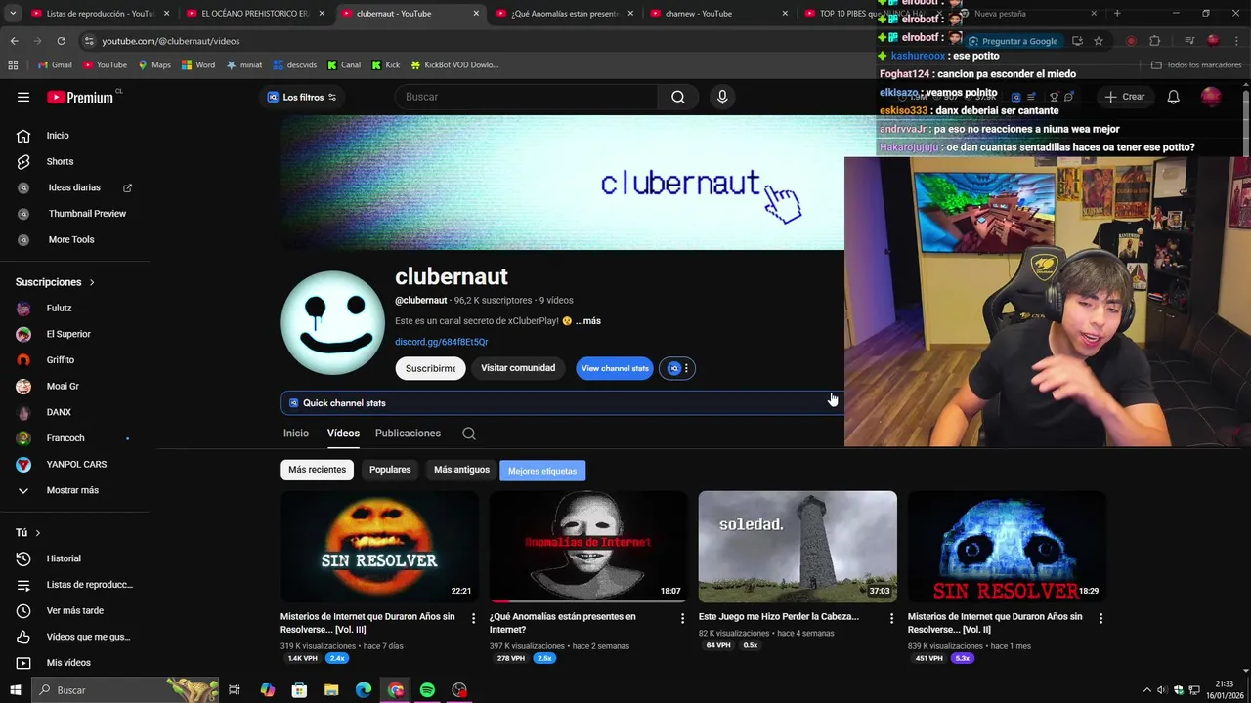1251x703 pixels.
Task: Click Visitar comunidad button
Action: (x=518, y=368)
